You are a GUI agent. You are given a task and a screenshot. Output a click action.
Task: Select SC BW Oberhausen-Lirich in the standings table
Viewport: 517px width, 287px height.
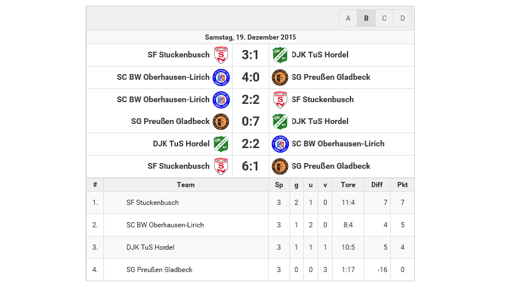pos(165,225)
